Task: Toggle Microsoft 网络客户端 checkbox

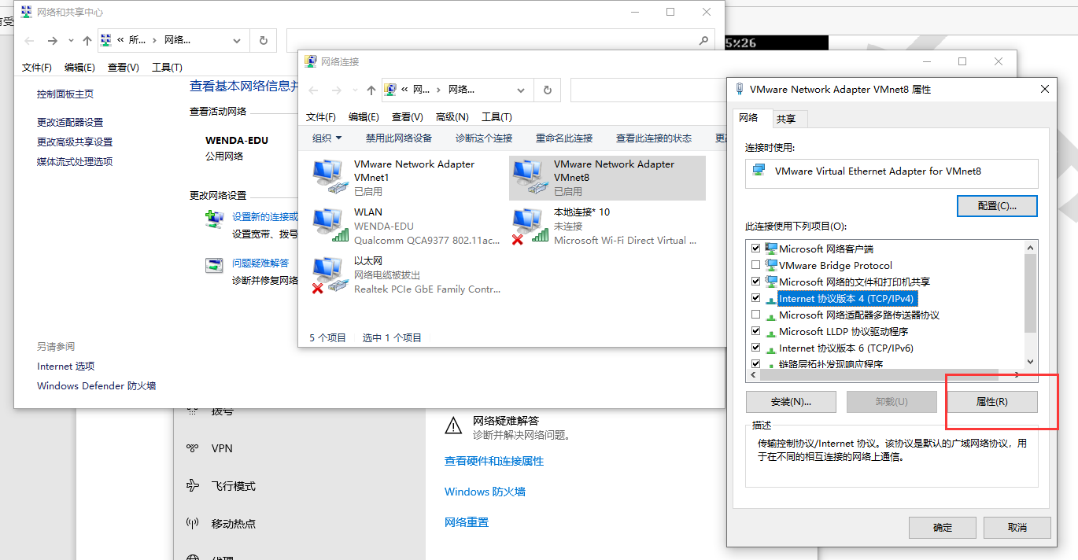Action: tap(756, 249)
